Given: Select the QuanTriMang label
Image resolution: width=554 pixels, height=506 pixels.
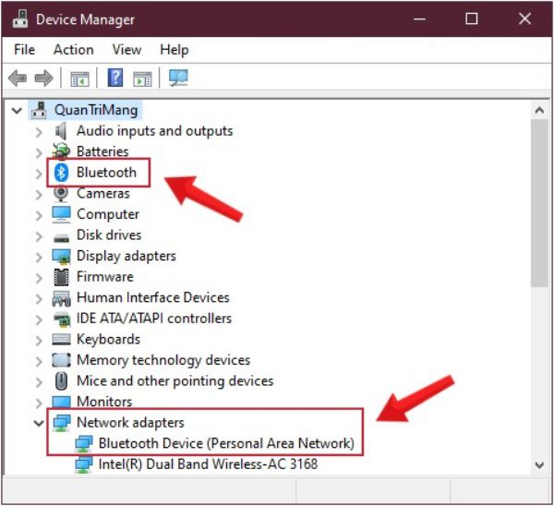Looking at the screenshot, I should point(96,110).
